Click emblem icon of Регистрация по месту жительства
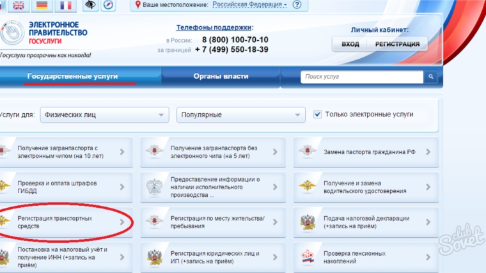 click(154, 221)
